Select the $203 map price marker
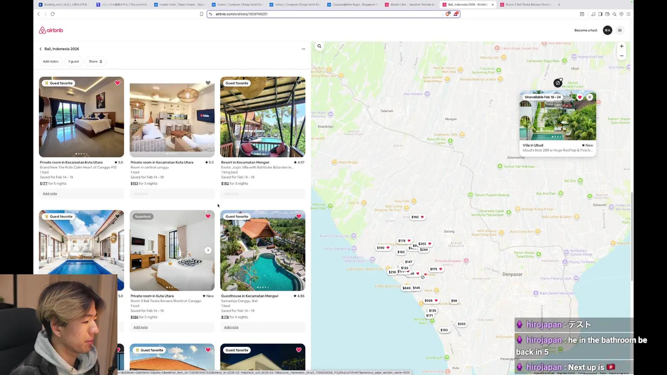The image size is (667, 375). tap(461, 324)
